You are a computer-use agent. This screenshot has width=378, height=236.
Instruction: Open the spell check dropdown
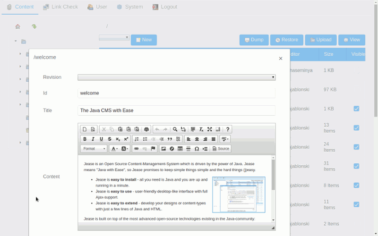[225, 139]
